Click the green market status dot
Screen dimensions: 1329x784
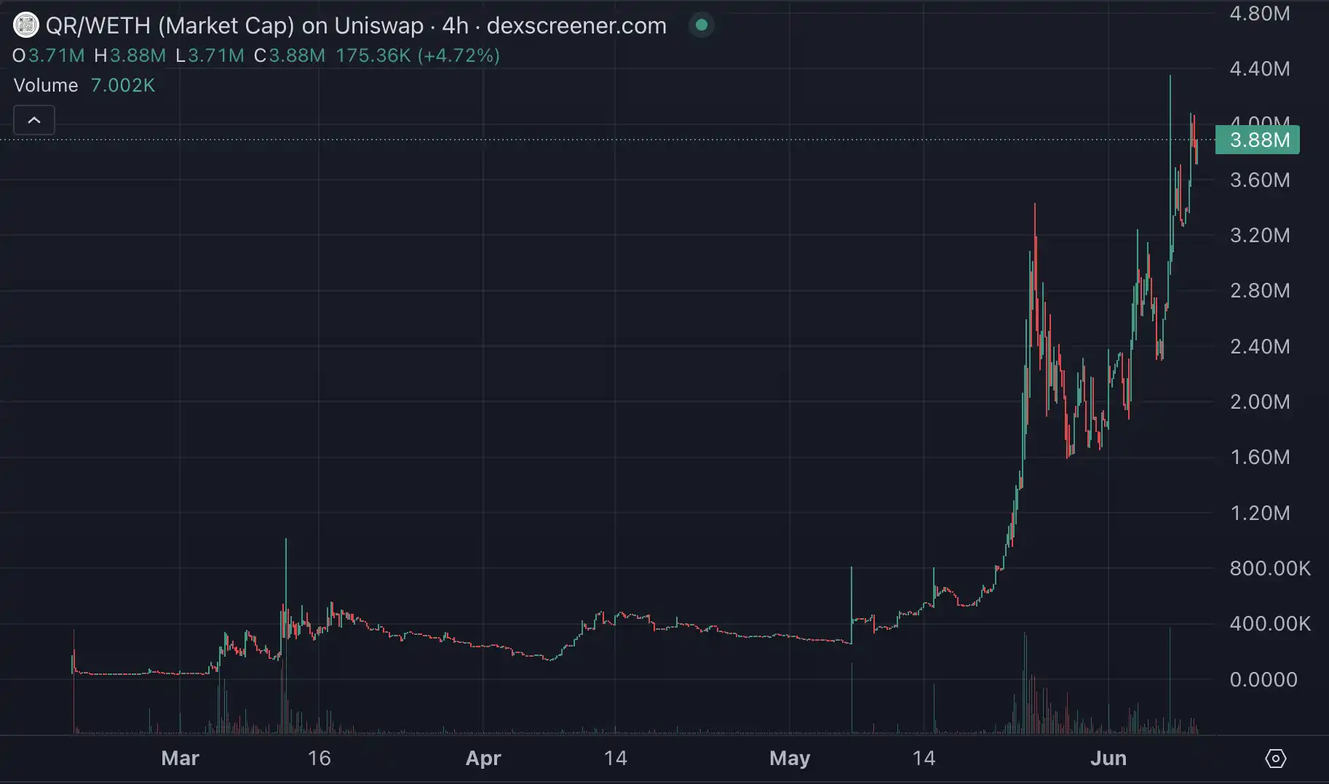(x=702, y=25)
